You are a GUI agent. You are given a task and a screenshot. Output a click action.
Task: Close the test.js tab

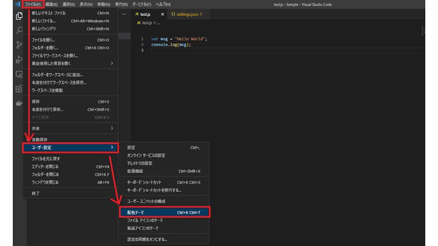163,14
